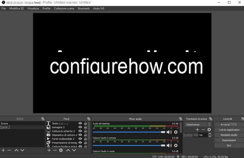Lock the Testo source
Image resolution: width=244 pixels, height=158 pixels.
point(86,123)
